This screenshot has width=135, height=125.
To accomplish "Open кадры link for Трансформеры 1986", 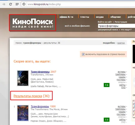I will coord(122,112).
